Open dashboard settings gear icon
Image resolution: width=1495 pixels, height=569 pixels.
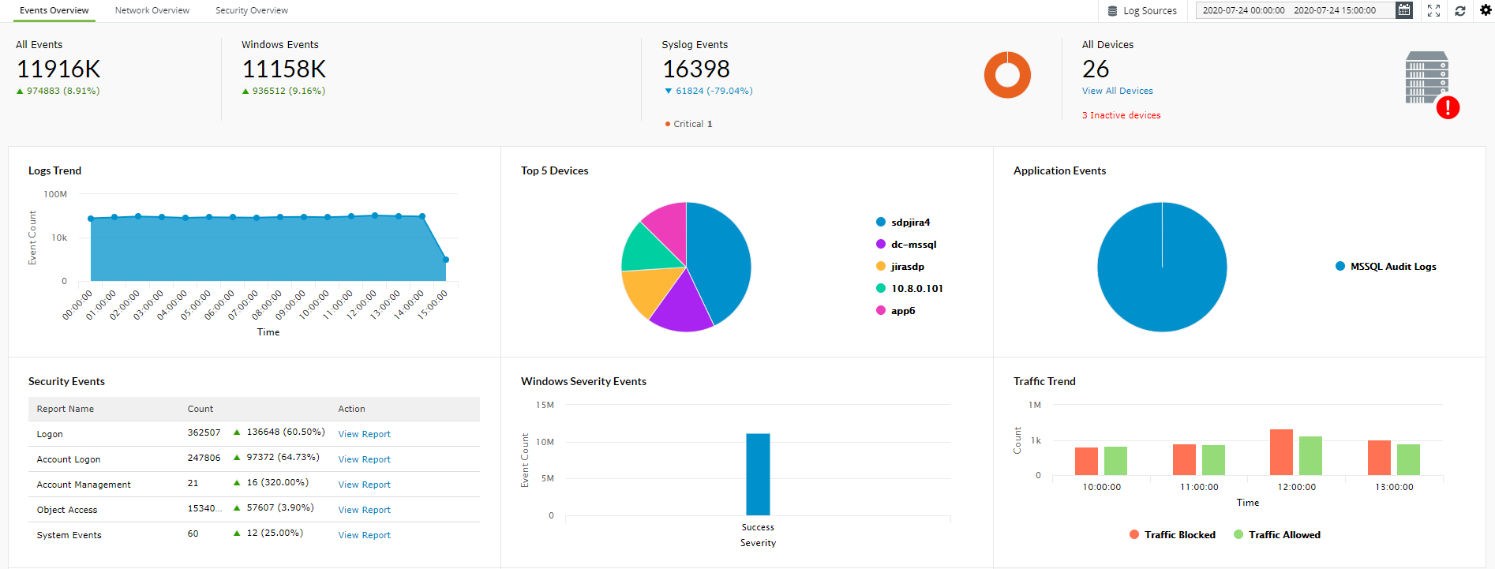pos(1485,10)
